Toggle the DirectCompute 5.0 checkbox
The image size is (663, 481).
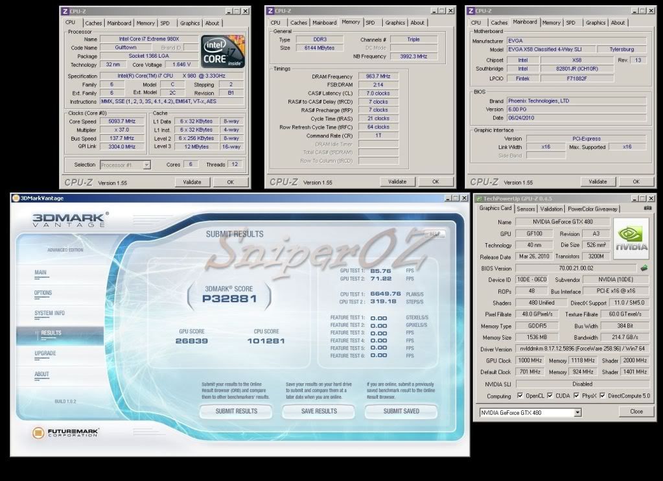604,395
